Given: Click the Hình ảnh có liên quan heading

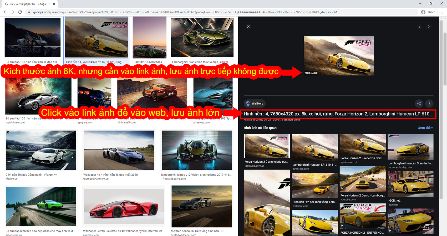Looking at the screenshot, I should tap(260, 128).
